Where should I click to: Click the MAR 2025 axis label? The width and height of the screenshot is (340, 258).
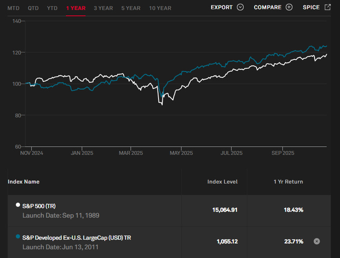[131, 153]
